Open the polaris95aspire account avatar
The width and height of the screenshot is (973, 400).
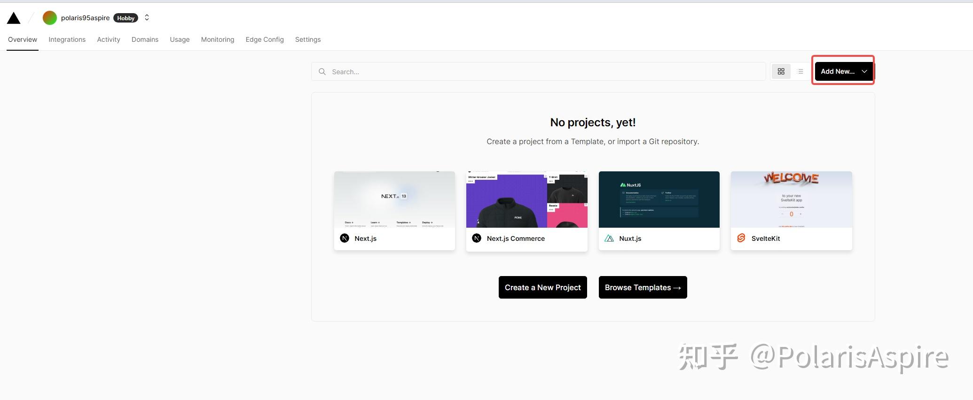50,18
